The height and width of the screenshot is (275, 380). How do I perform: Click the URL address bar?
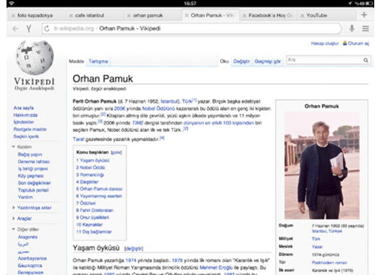pos(192,29)
